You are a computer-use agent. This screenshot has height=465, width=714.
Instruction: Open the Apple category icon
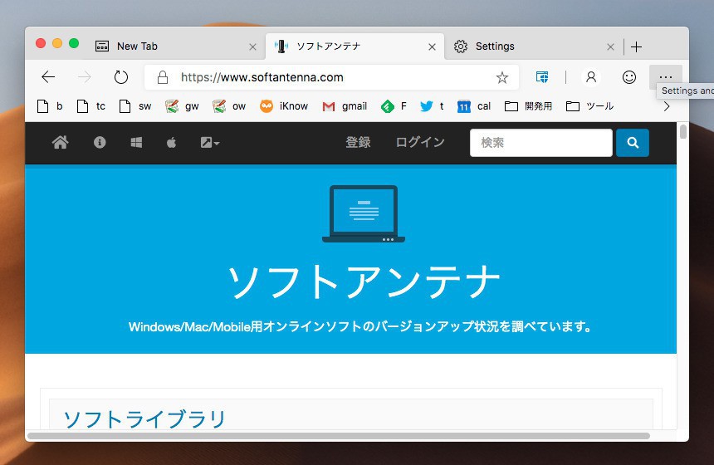(x=171, y=143)
